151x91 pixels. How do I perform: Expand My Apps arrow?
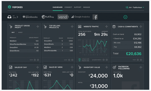[17, 17]
